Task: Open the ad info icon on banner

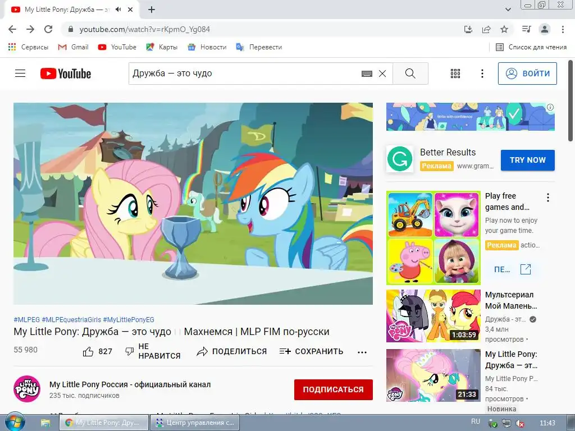Action: coord(550,107)
